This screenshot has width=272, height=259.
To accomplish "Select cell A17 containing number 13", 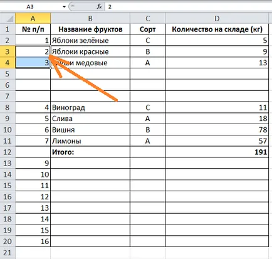I will point(33,208).
